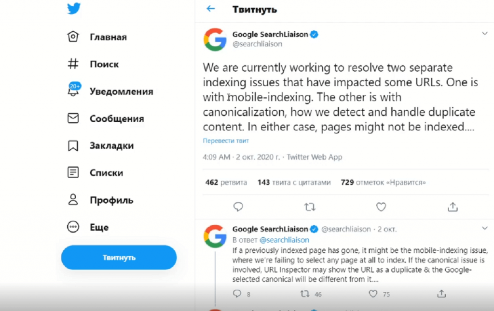The height and width of the screenshot is (311, 494).
Task: Like the main tweet with heart icon
Action: (381, 207)
